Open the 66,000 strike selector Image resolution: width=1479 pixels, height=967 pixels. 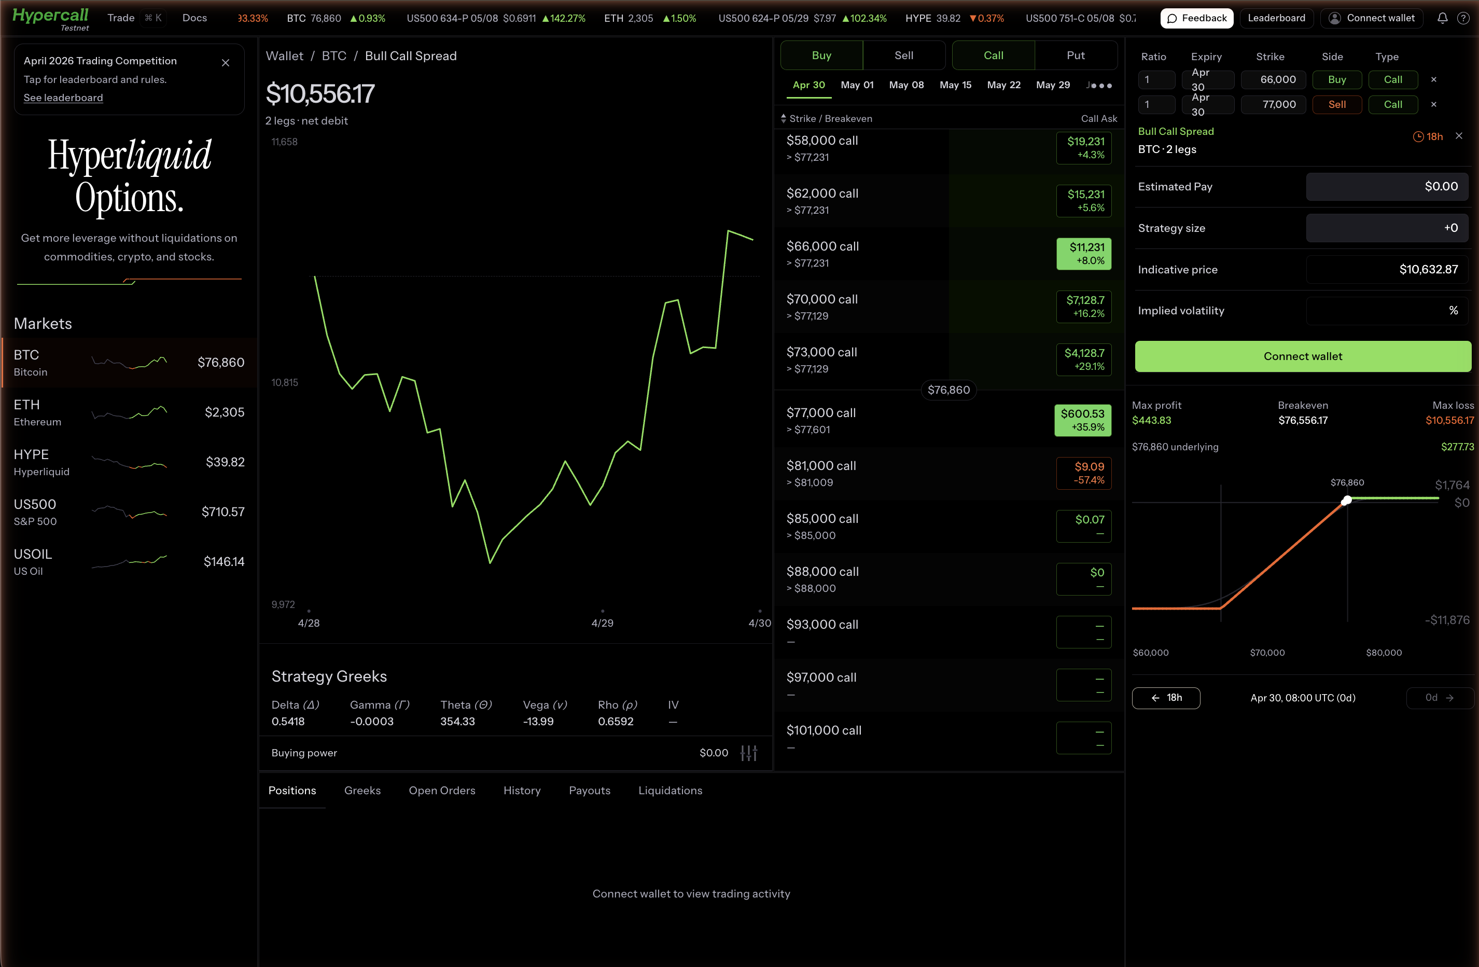pos(1274,79)
